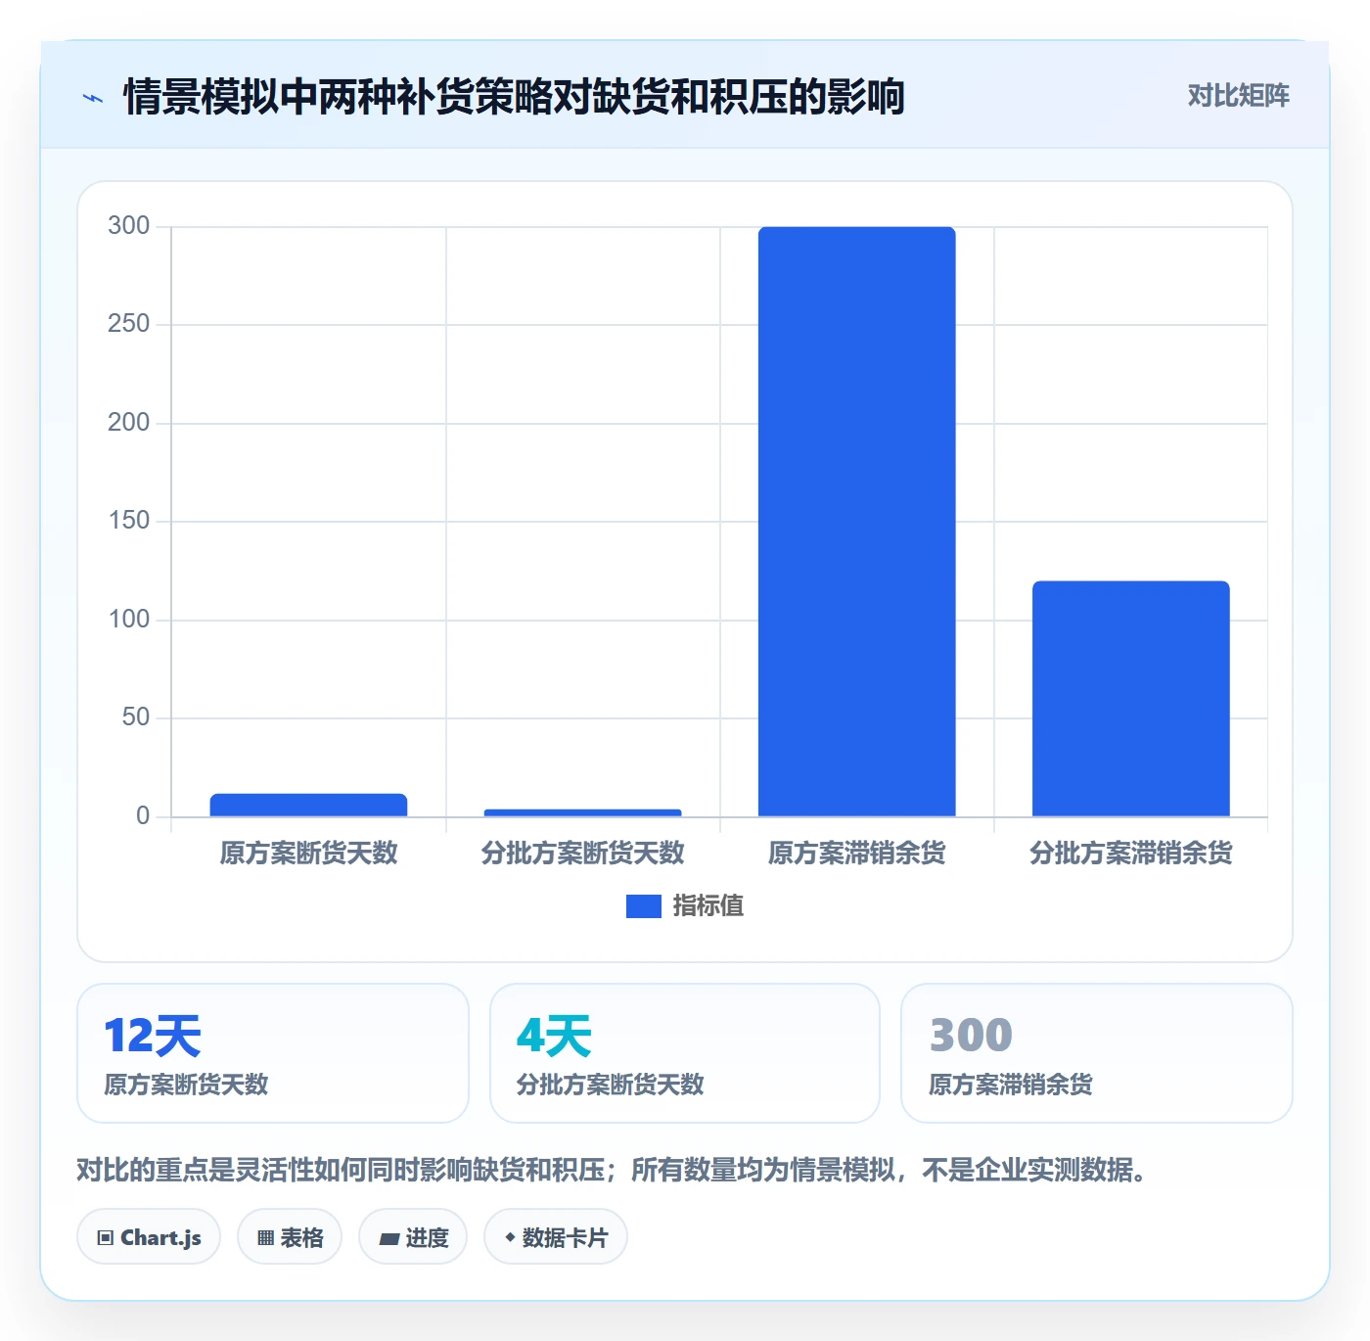Click the 300 y-axis tick label
This screenshot has width=1370, height=1341.
[x=128, y=226]
